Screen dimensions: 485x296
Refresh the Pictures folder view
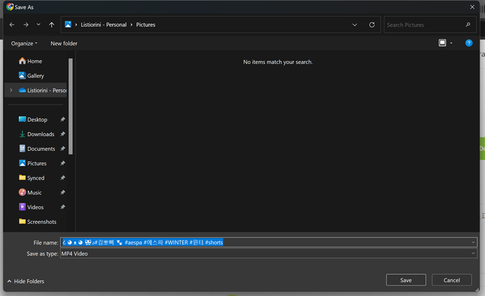[x=372, y=25]
